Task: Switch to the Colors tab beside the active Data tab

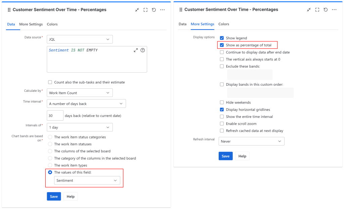Action: click(52, 24)
